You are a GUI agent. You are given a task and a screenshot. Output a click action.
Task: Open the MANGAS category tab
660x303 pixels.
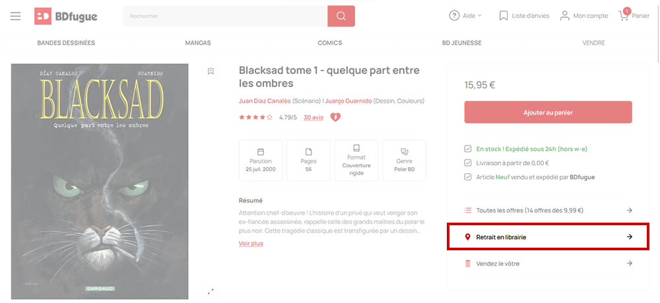point(198,43)
